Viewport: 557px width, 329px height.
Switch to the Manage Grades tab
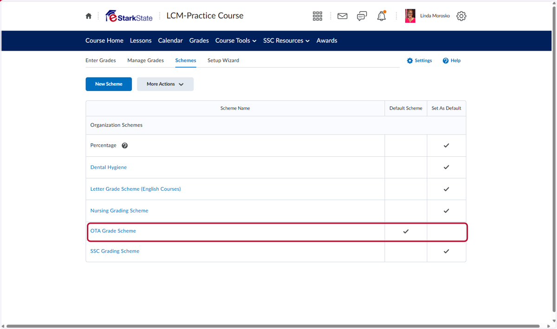(x=146, y=60)
